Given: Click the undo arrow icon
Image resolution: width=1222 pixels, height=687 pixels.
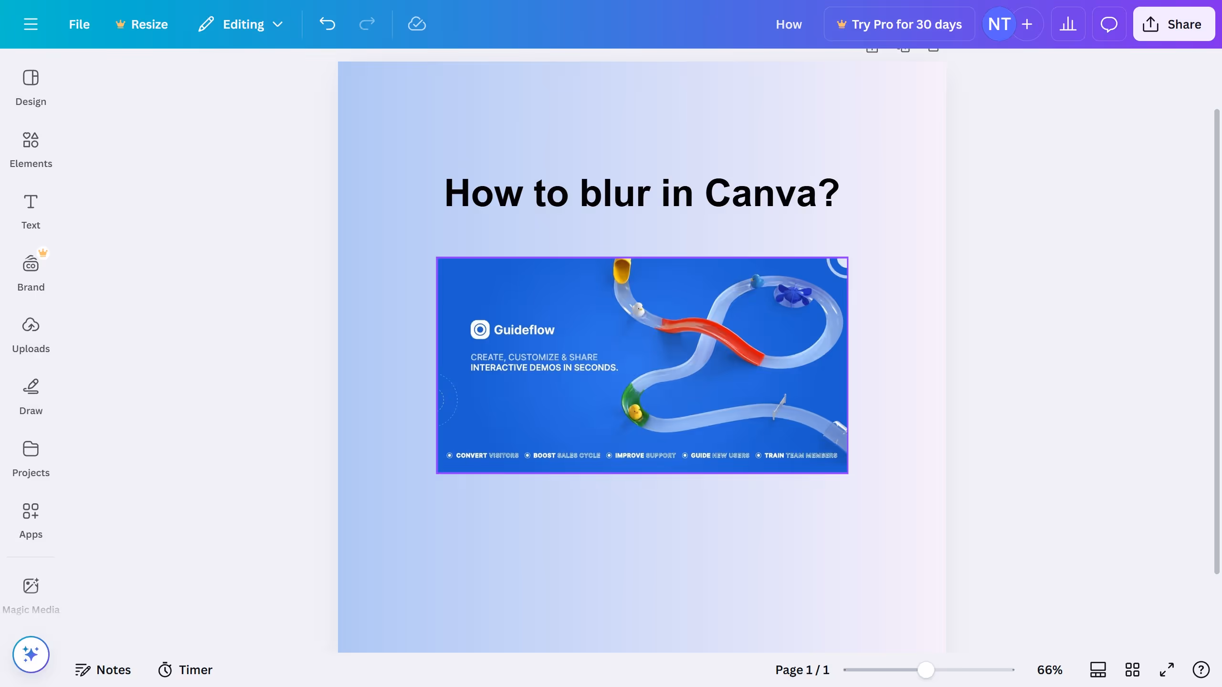Looking at the screenshot, I should (x=327, y=24).
